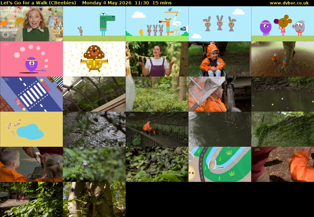
Task: Open thumbnail of curved glasshouse roof
Action: click(x=94, y=94)
